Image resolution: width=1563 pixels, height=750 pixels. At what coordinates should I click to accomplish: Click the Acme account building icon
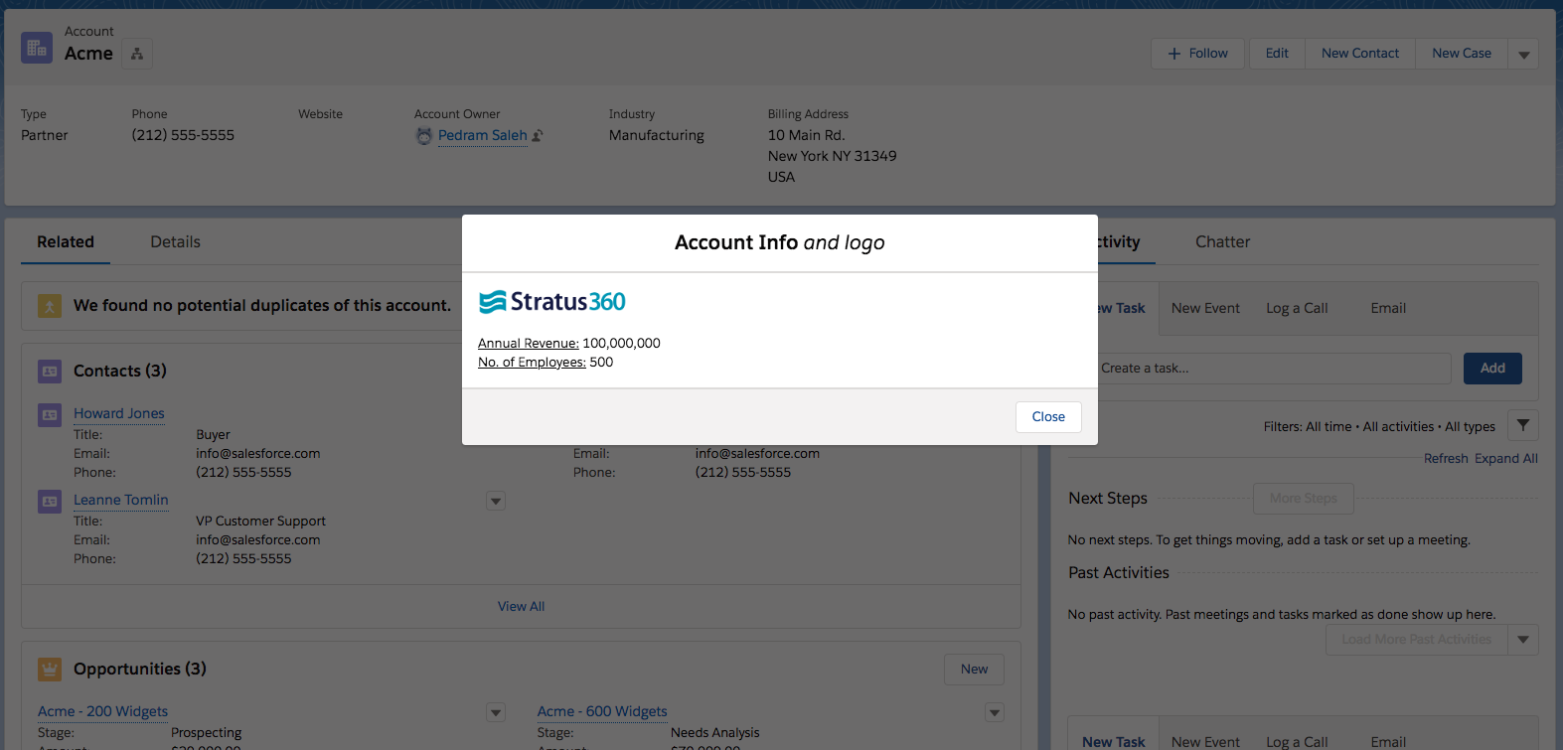pos(37,48)
